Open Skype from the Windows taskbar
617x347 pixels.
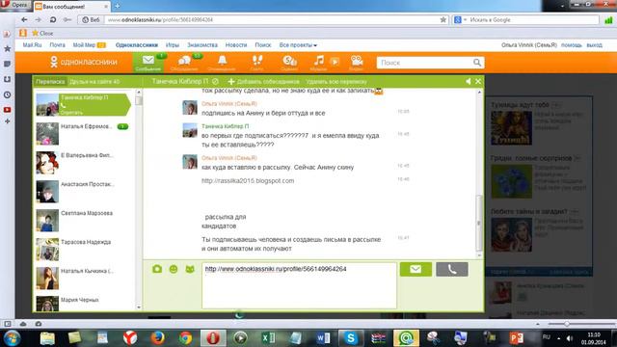pyautogui.click(x=351, y=338)
